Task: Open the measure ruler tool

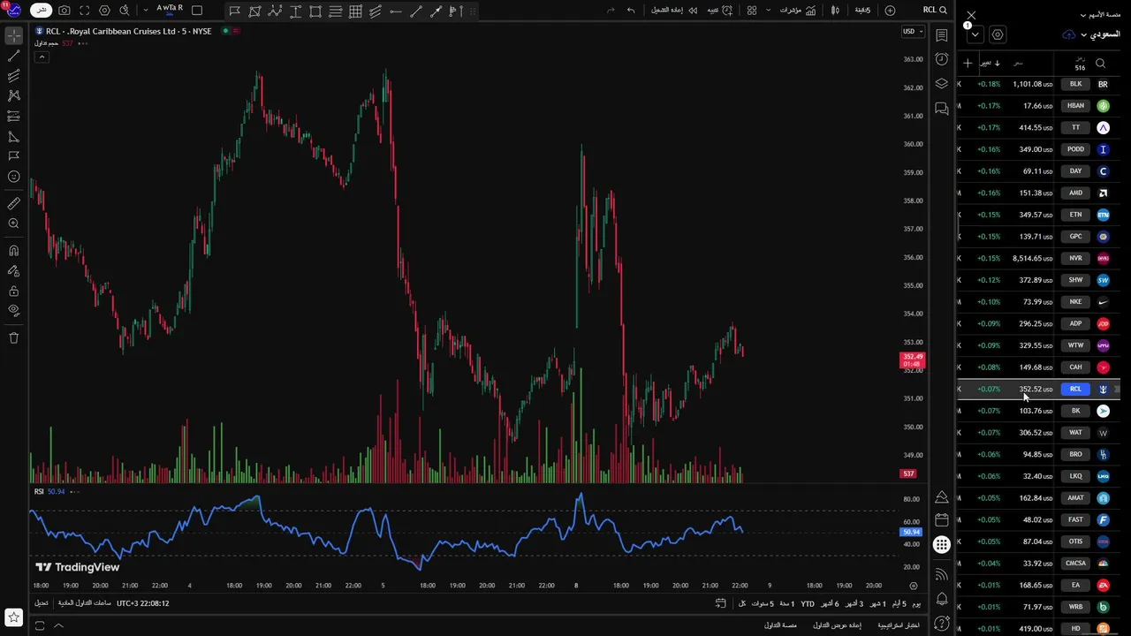Action: click(x=13, y=203)
